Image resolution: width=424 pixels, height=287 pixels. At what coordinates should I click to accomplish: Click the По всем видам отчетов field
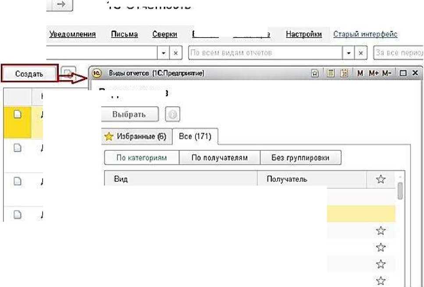point(266,53)
